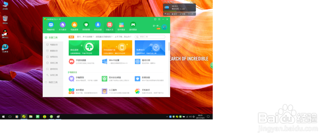This screenshot has height=140, width=336.
Task: Expand the 360安全卫士11 title dropdown arrow
Action: [60, 19]
